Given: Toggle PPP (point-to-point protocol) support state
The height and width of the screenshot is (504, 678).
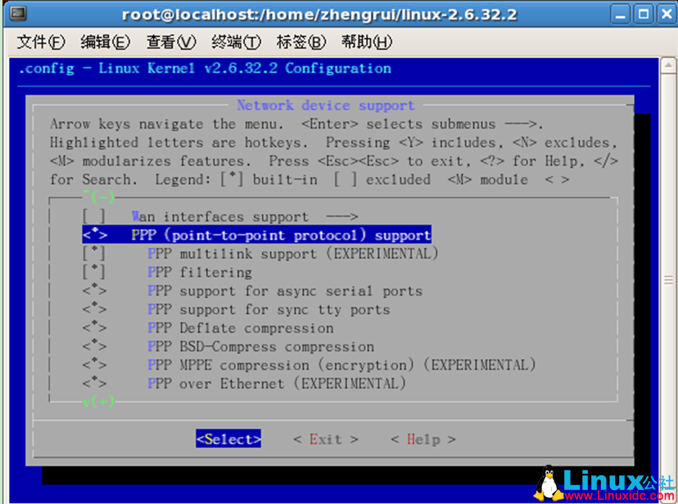Looking at the screenshot, I should (x=95, y=235).
